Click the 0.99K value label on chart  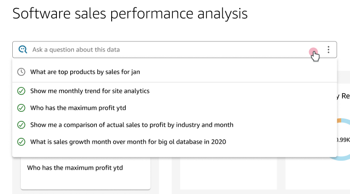tap(343, 140)
